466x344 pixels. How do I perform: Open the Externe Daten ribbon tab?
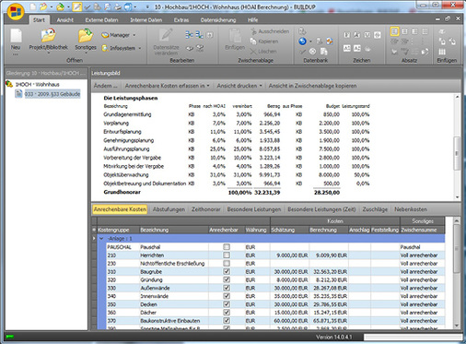click(101, 20)
